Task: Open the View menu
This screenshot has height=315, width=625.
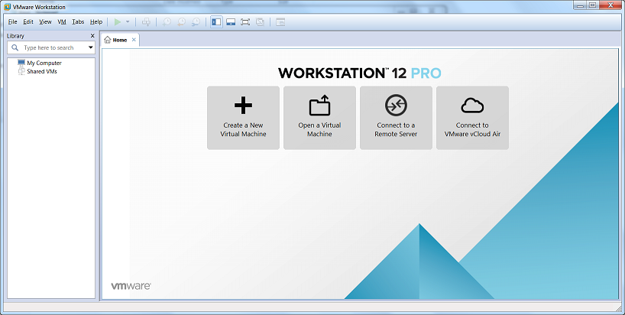Action: click(45, 22)
